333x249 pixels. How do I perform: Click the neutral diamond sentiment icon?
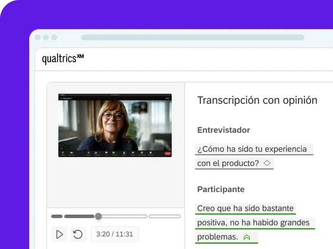pyautogui.click(x=267, y=163)
